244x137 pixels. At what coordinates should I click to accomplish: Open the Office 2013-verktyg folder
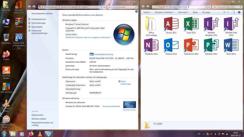click(x=151, y=26)
